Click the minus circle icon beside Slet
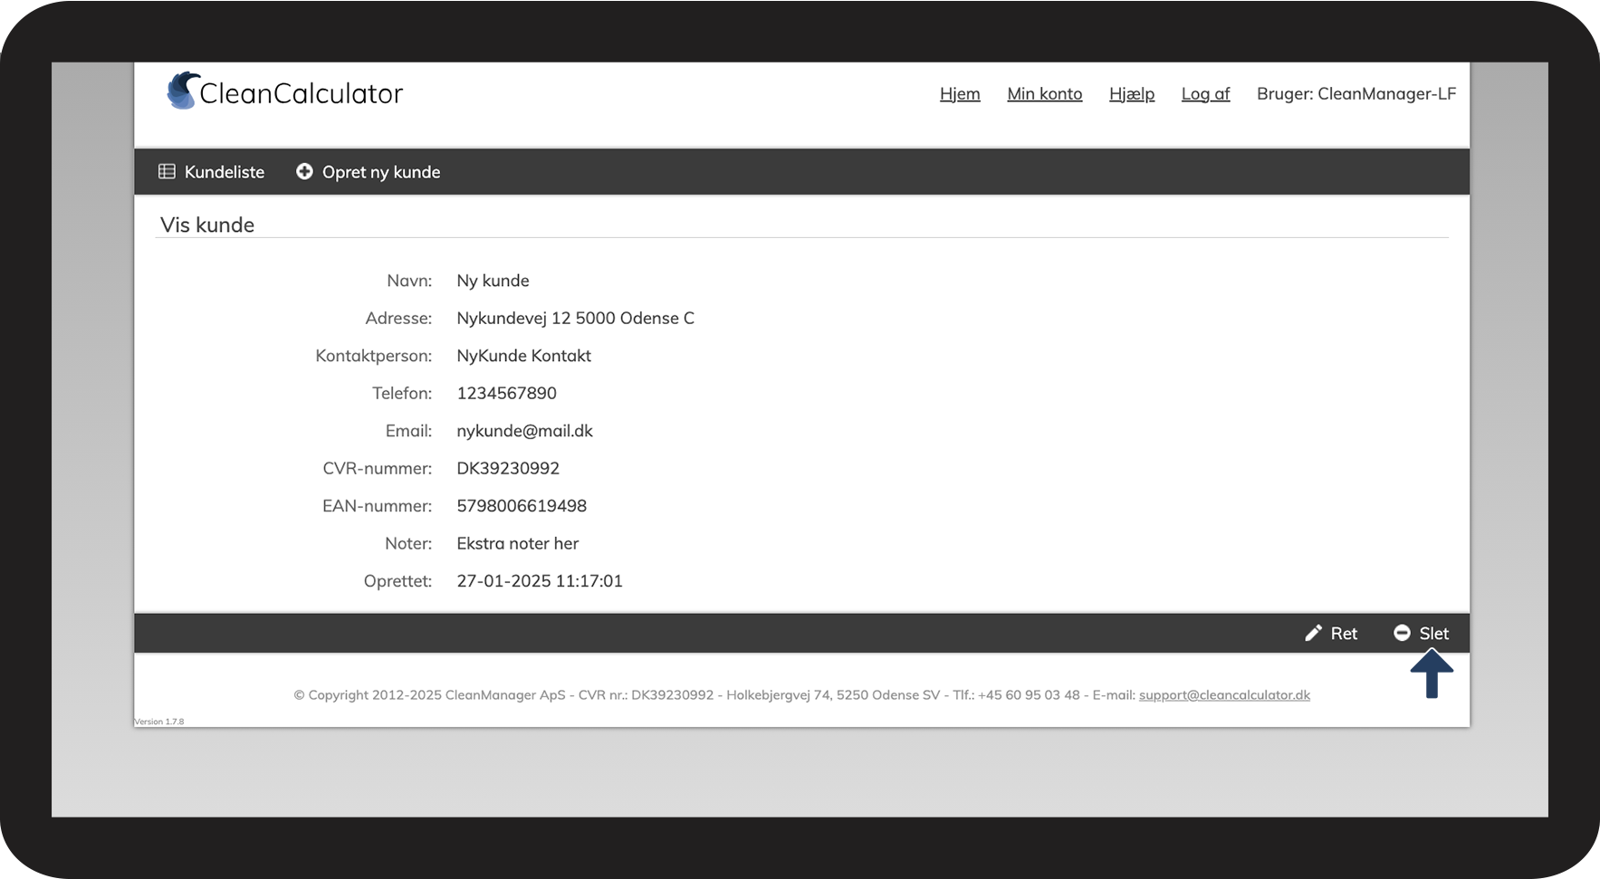 [1402, 633]
